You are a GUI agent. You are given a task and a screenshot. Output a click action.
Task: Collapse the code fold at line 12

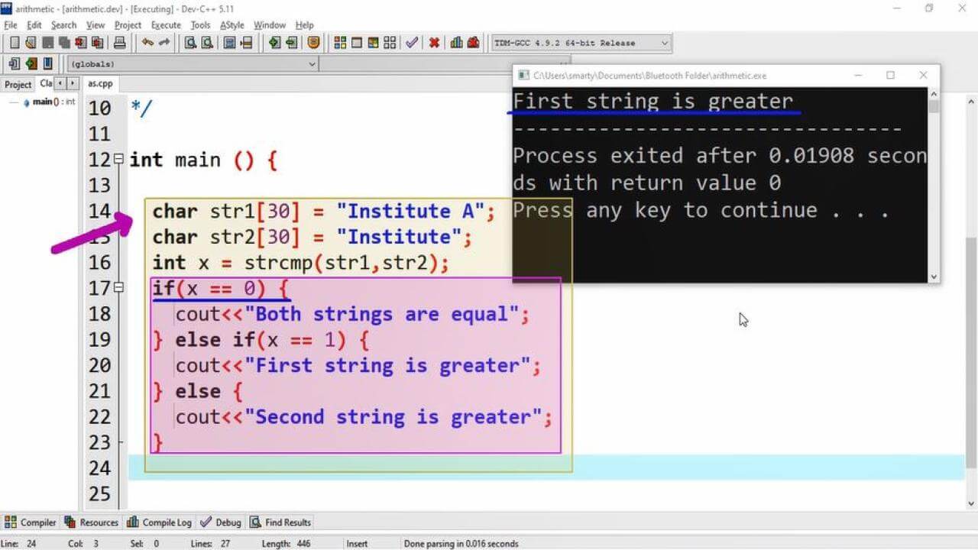tap(118, 160)
